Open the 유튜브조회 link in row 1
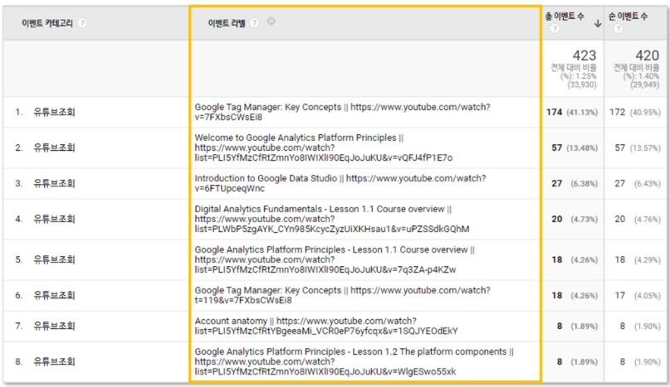Screen dimensions: 670x387 pos(54,112)
